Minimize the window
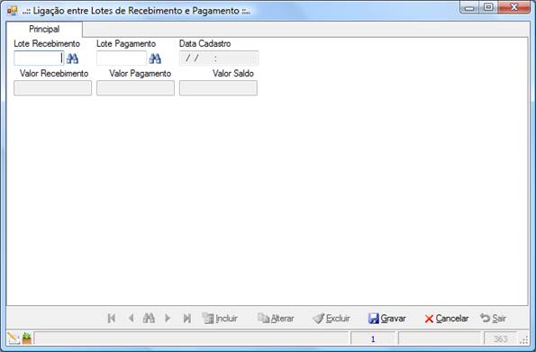Image resolution: width=536 pixels, height=352 pixels. click(x=469, y=7)
